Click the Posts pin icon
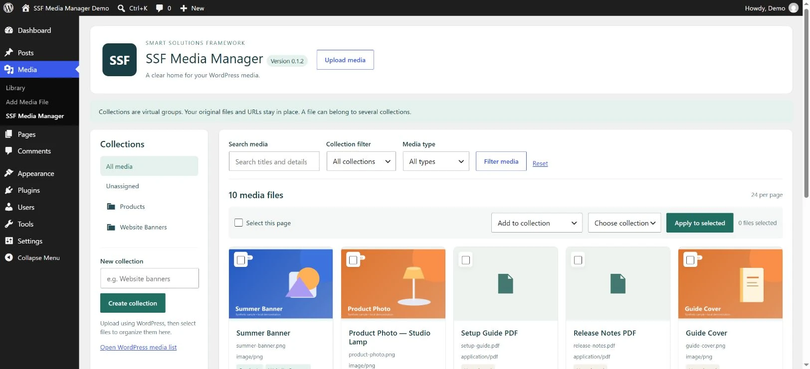The height and width of the screenshot is (369, 810). point(8,53)
